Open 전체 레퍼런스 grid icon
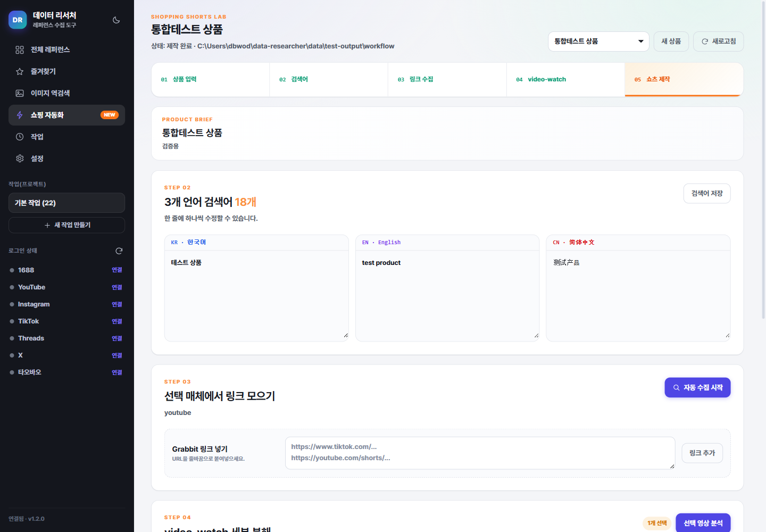The height and width of the screenshot is (532, 766). pyautogui.click(x=20, y=49)
